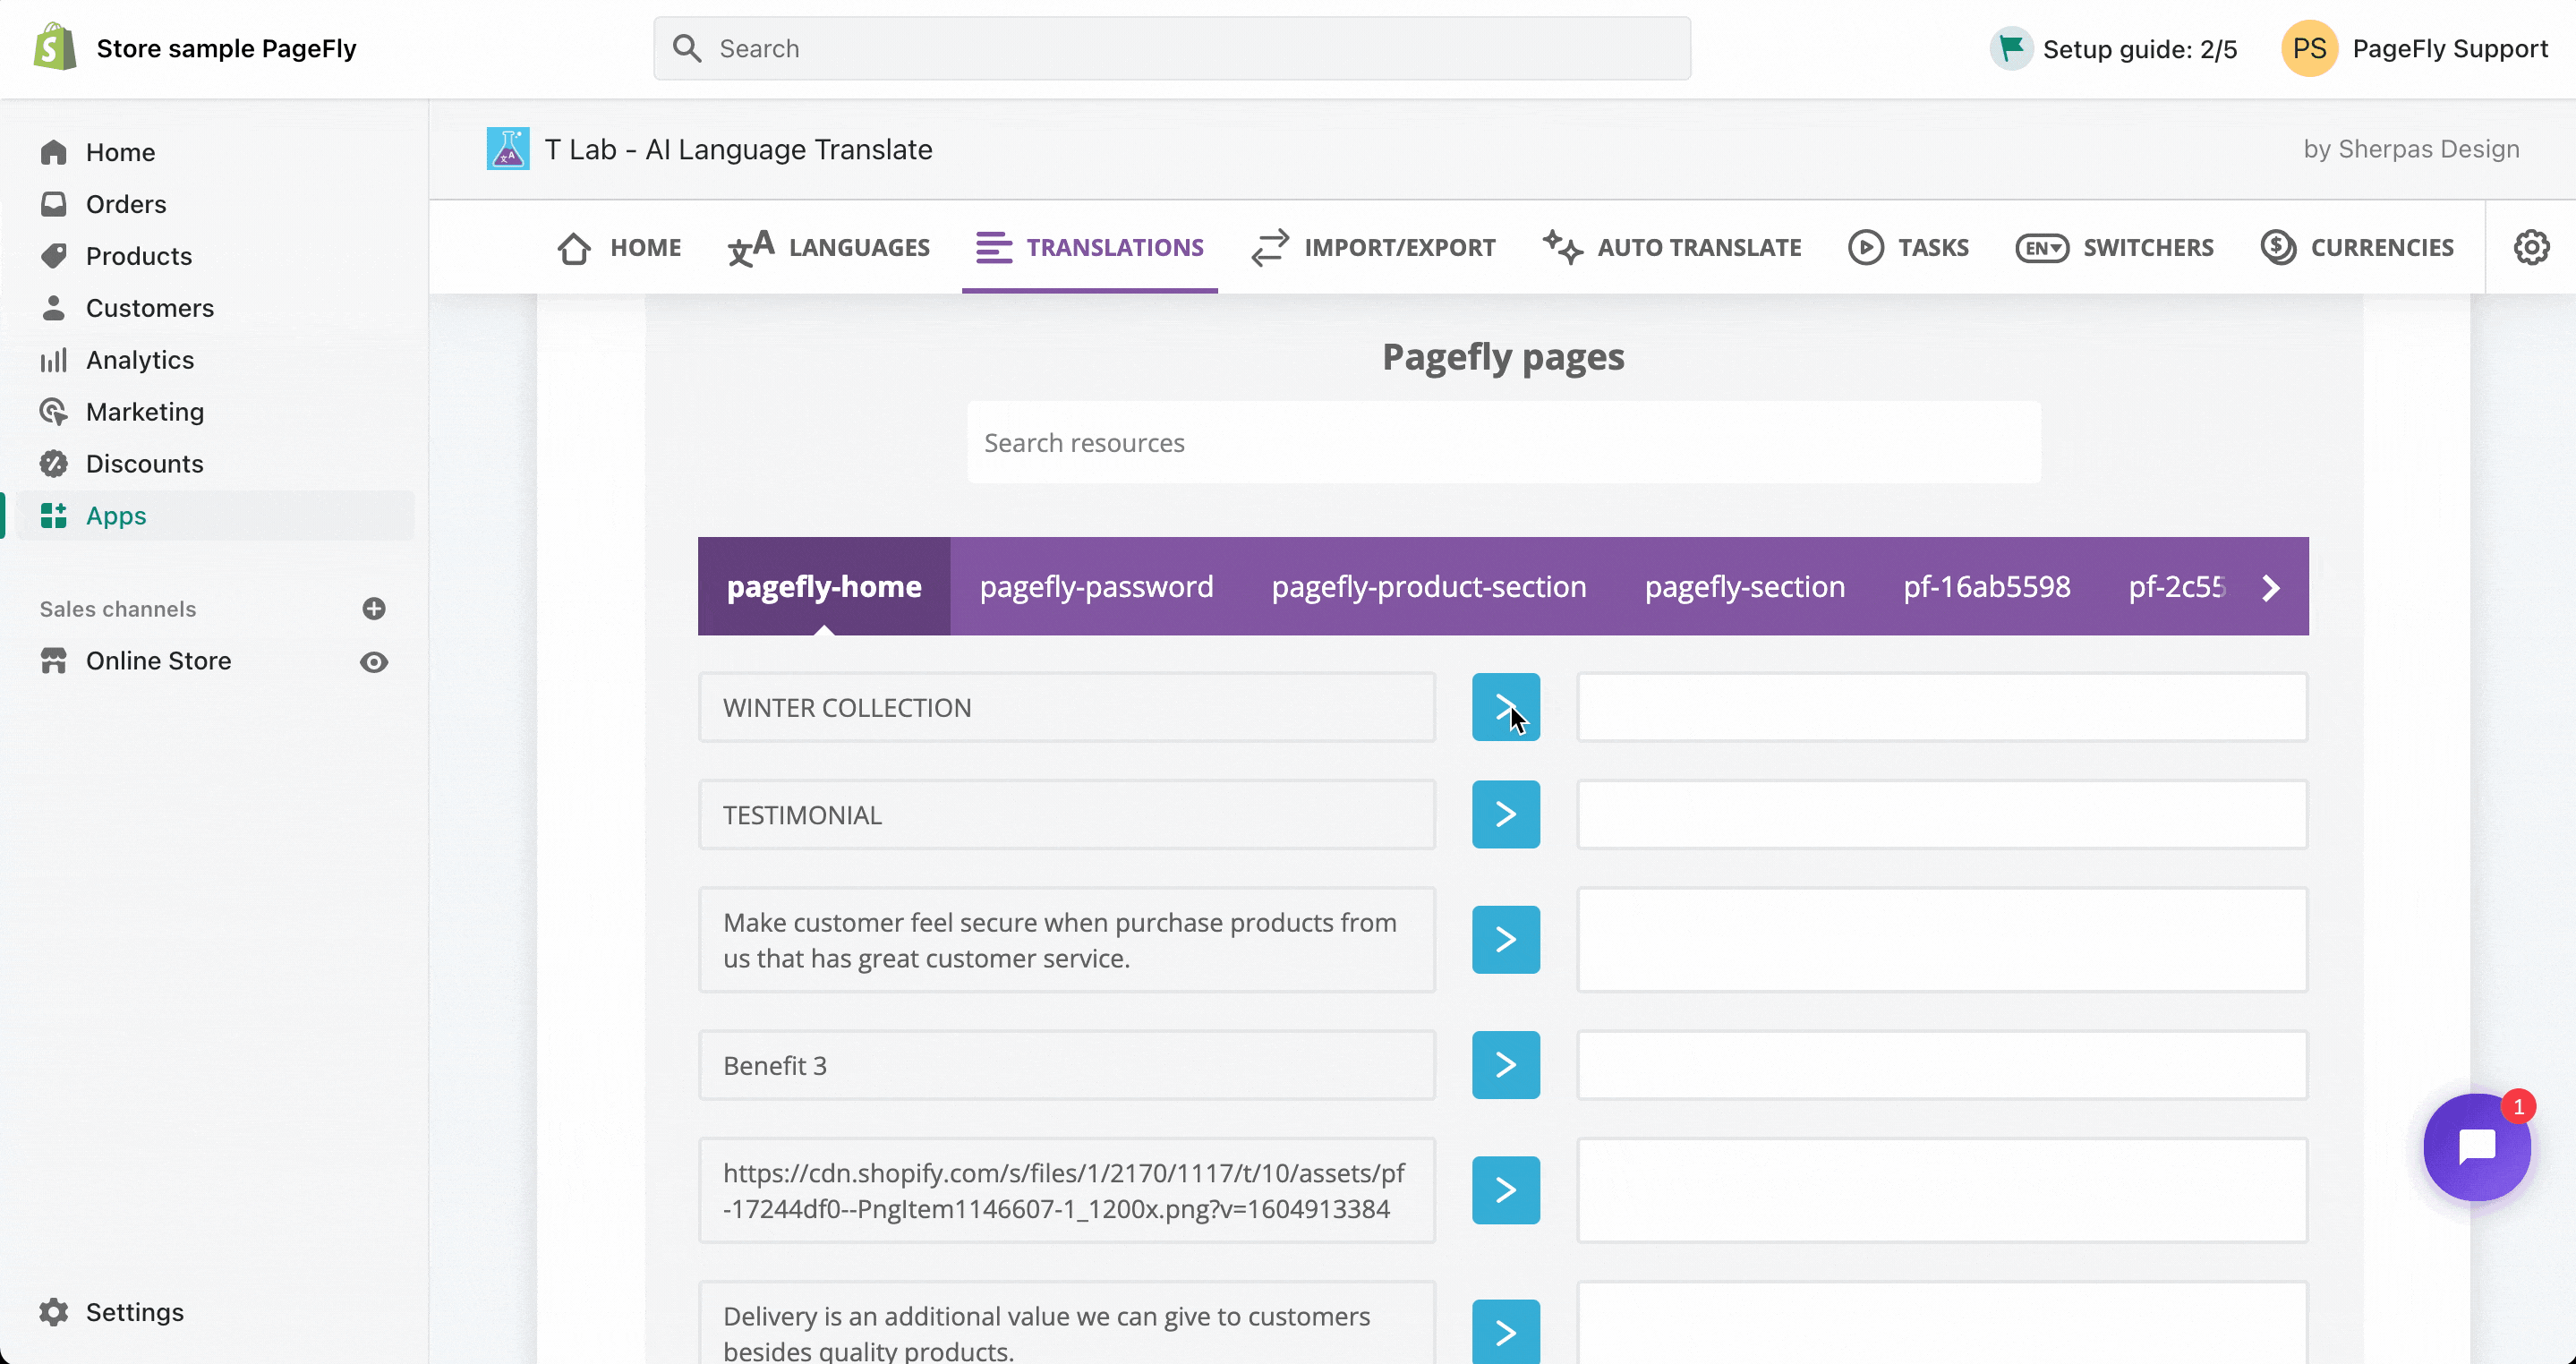Open the chat bubble widget
The image size is (2576, 1364).
2477,1147
